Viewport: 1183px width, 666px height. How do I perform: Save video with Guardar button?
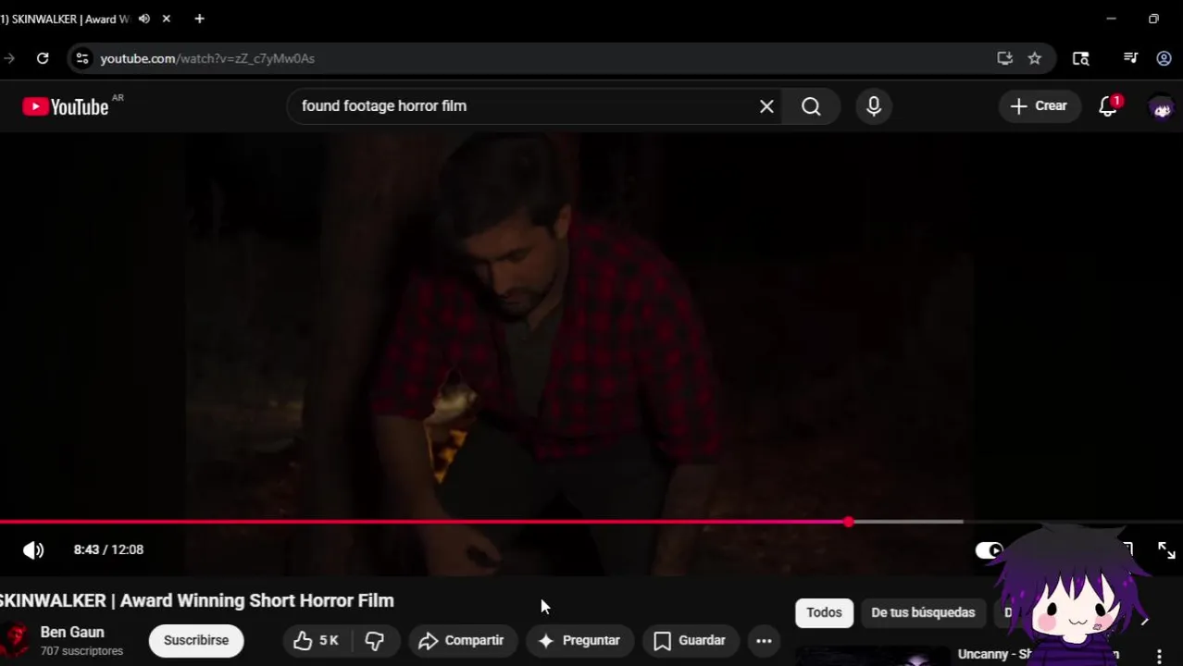point(690,640)
